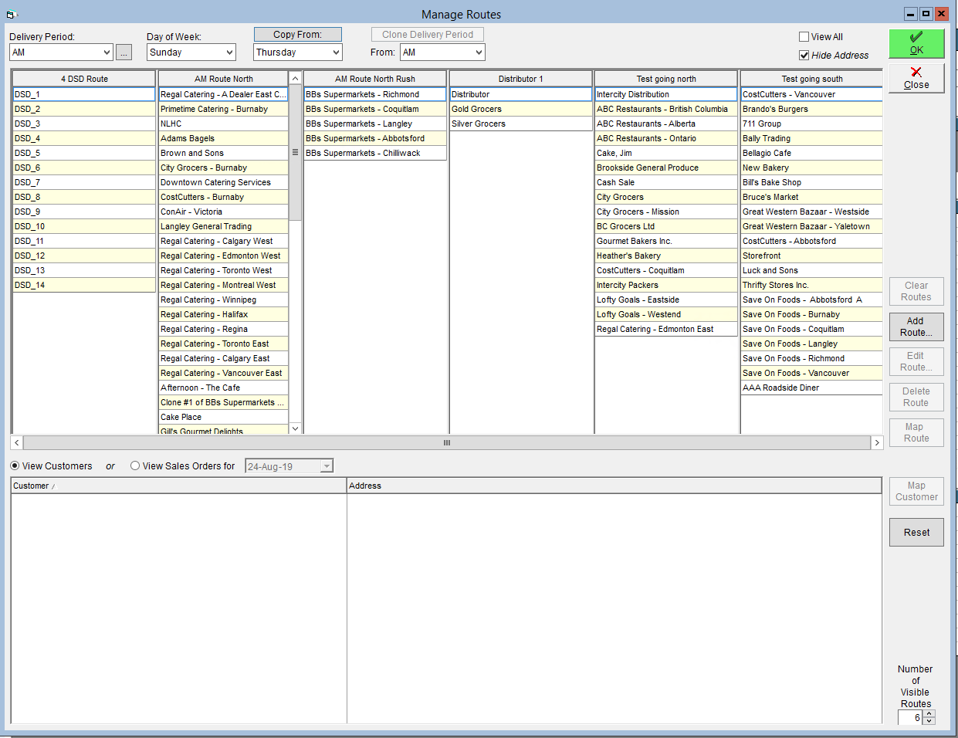The image size is (958, 738).
Task: Select Heather's Bakery row
Action: point(666,256)
